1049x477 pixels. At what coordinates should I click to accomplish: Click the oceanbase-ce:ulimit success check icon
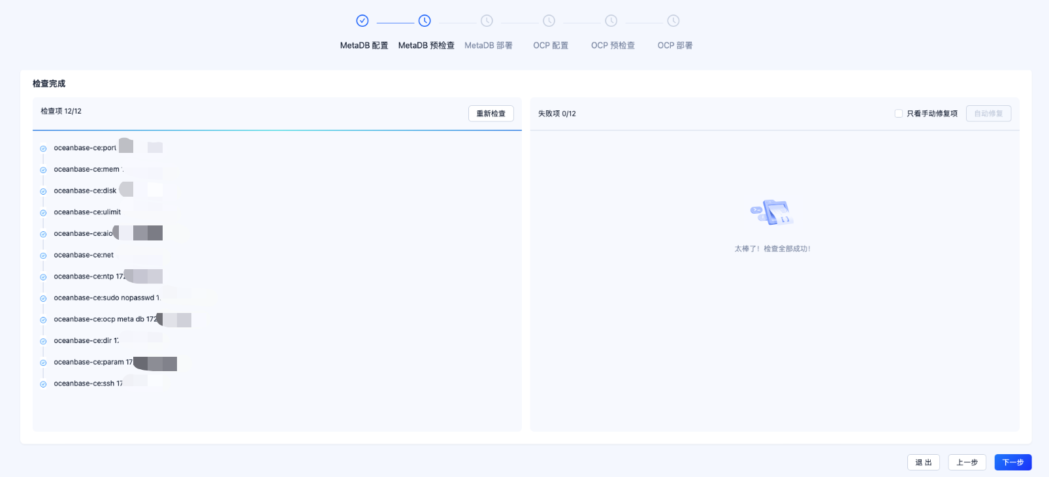pos(43,213)
